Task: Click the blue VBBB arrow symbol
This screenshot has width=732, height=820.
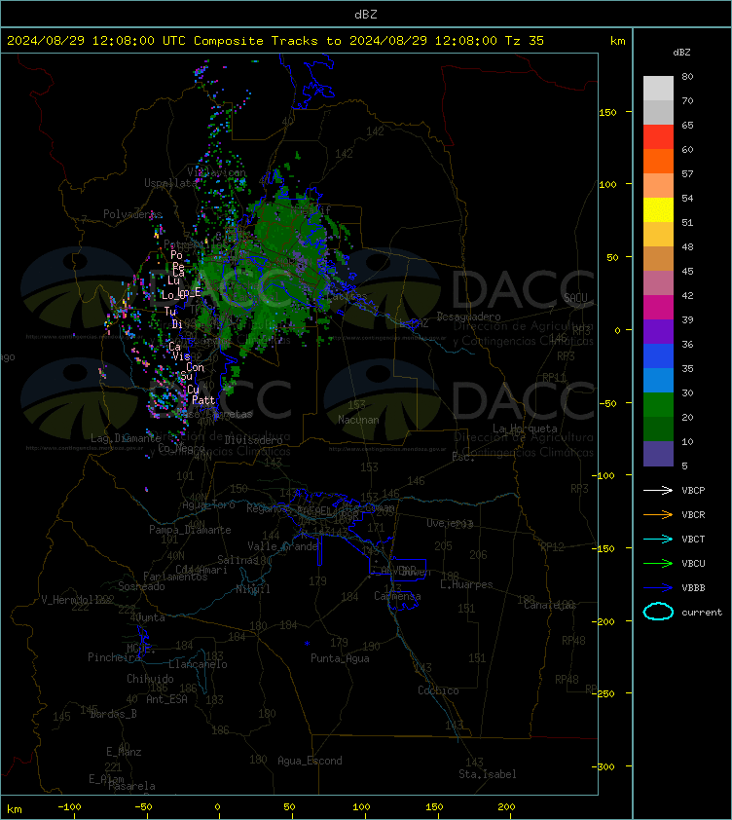Action: coord(658,588)
